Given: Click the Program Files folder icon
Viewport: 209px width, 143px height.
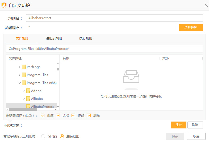Looking at the screenshot, I should pos(24,75).
